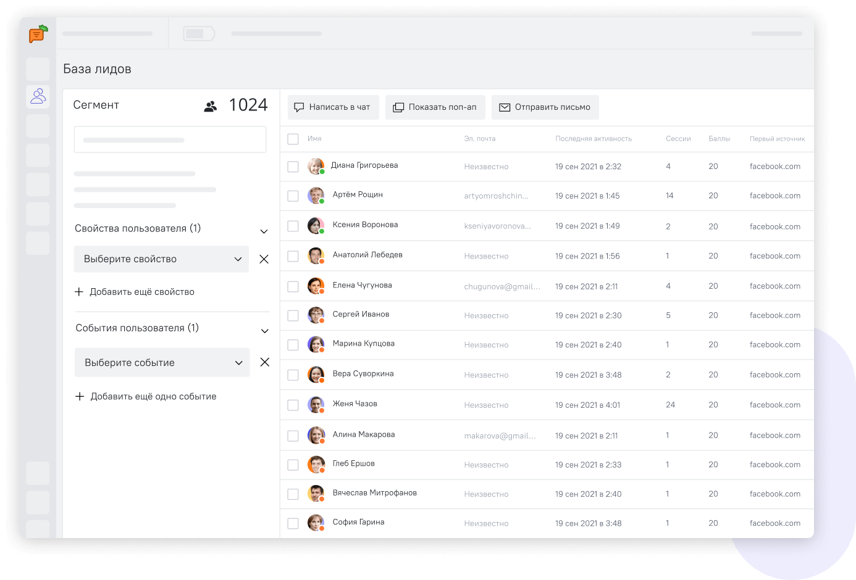Open the 'Выберите свойство' dropdown

pos(161,259)
